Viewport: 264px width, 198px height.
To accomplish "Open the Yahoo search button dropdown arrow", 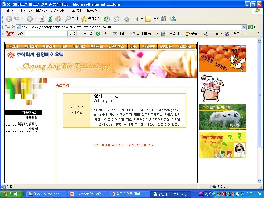I will [78, 33].
